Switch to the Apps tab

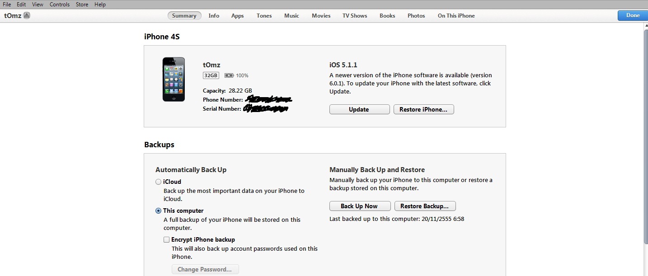[x=238, y=16]
